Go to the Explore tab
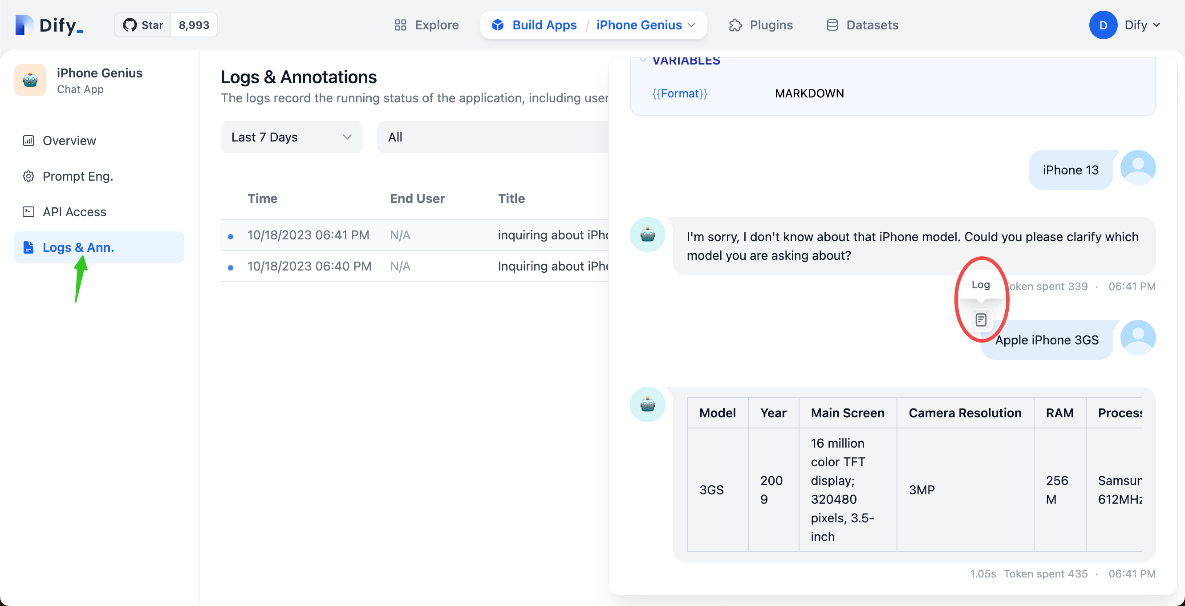 [x=426, y=25]
